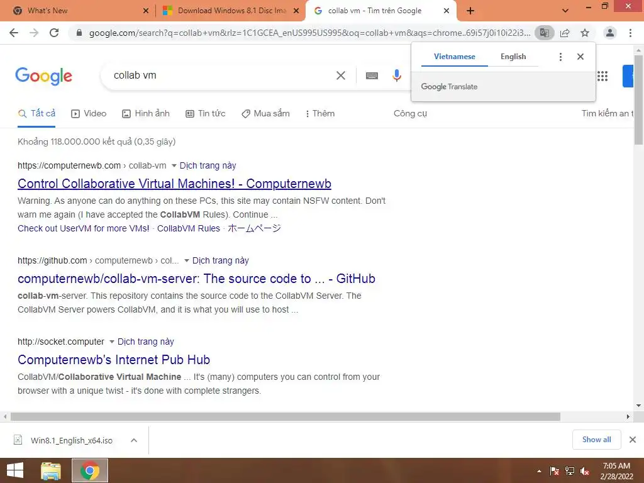Click Dịch trang này for computernewb result

point(208,165)
